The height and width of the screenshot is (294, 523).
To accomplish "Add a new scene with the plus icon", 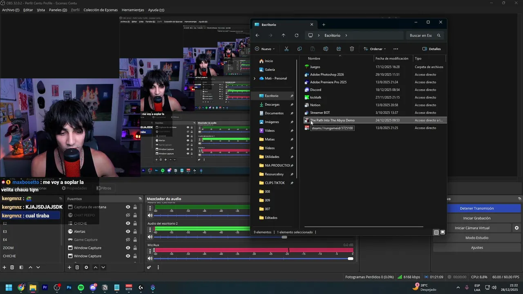I will point(4,267).
